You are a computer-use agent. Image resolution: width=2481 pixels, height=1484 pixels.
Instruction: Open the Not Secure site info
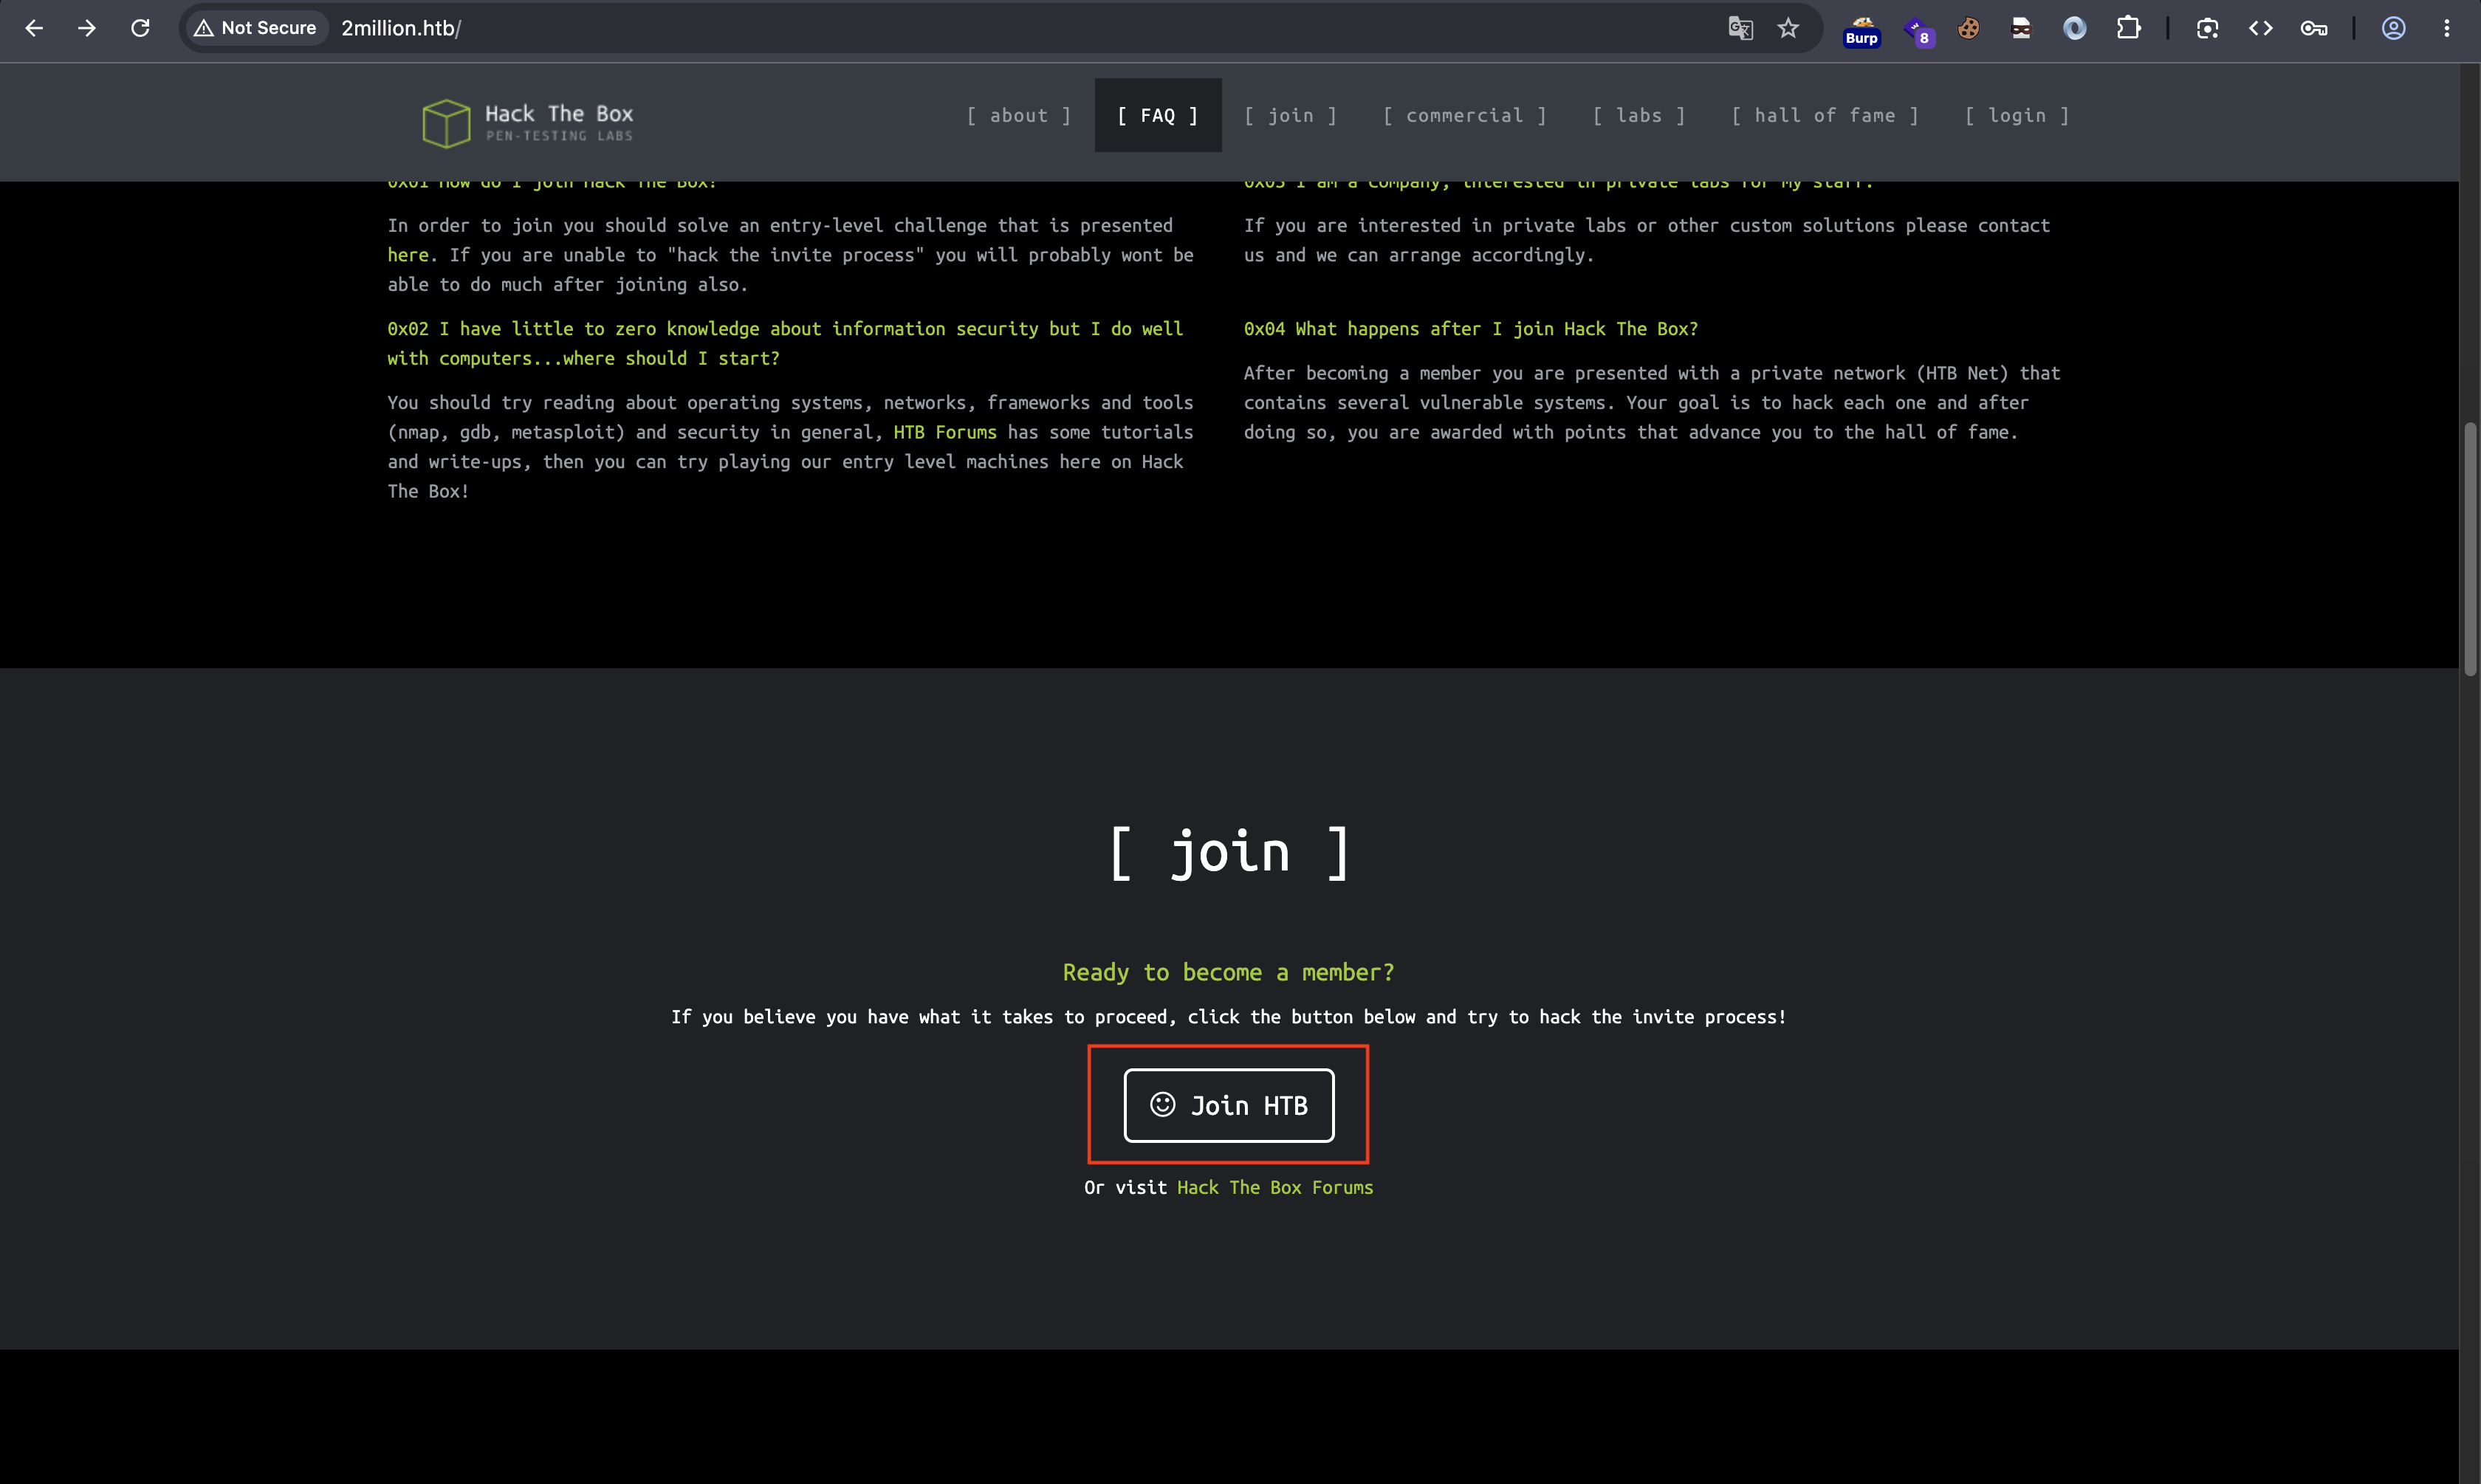click(x=256, y=28)
